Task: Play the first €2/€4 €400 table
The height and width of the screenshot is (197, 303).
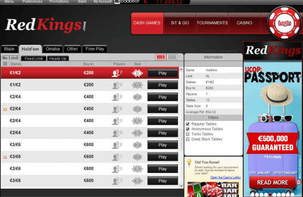Action: point(163,97)
